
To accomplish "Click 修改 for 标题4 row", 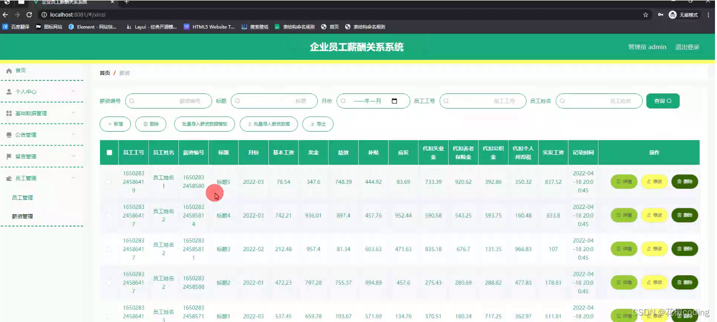I will click(x=654, y=216).
